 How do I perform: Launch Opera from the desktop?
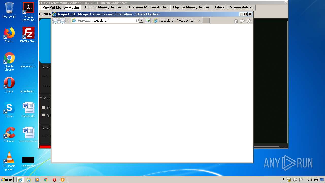pyautogui.click(x=9, y=85)
